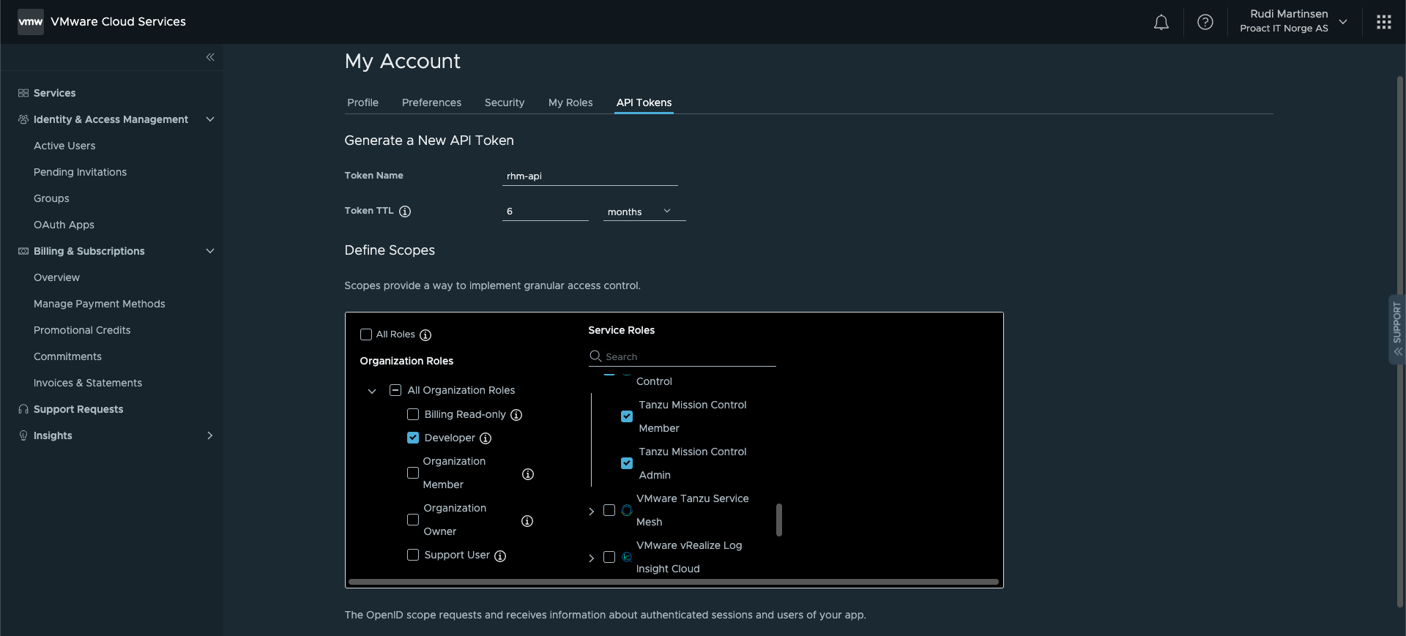Collapse the All Organization Roles tree
The height and width of the screenshot is (636, 1406).
pyautogui.click(x=372, y=391)
